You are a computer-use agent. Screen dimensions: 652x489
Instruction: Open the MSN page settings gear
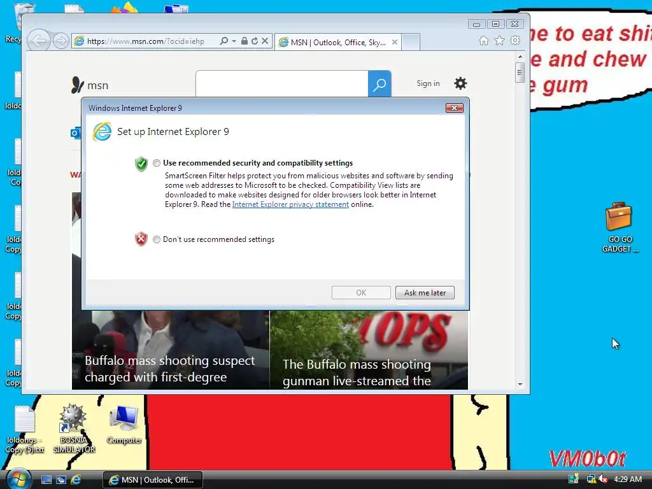pyautogui.click(x=460, y=83)
